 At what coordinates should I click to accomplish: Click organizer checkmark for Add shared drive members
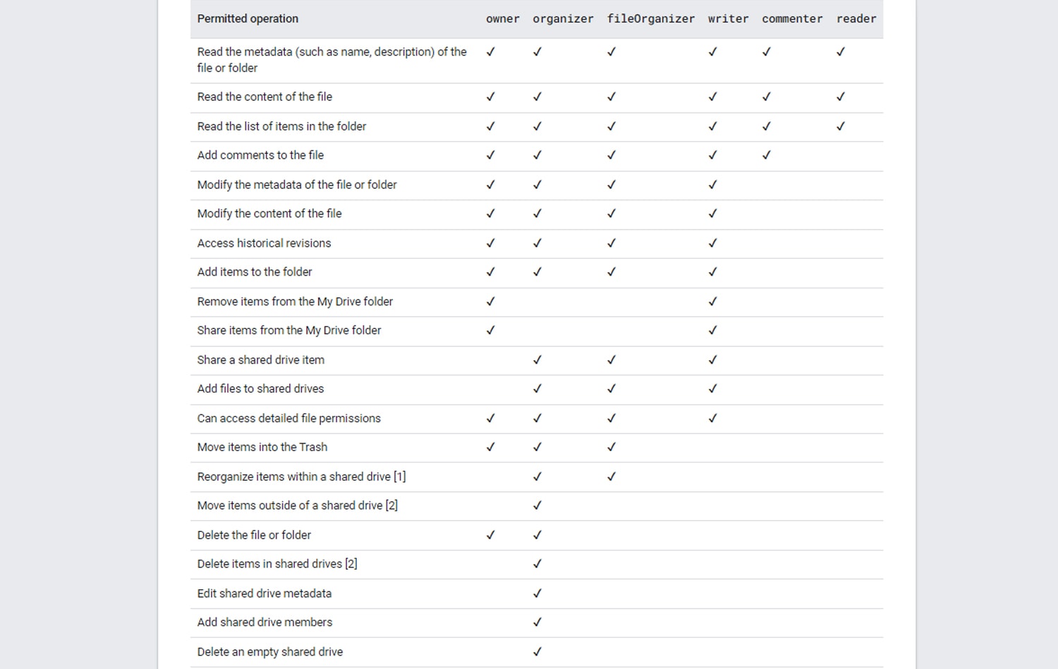[x=537, y=622]
